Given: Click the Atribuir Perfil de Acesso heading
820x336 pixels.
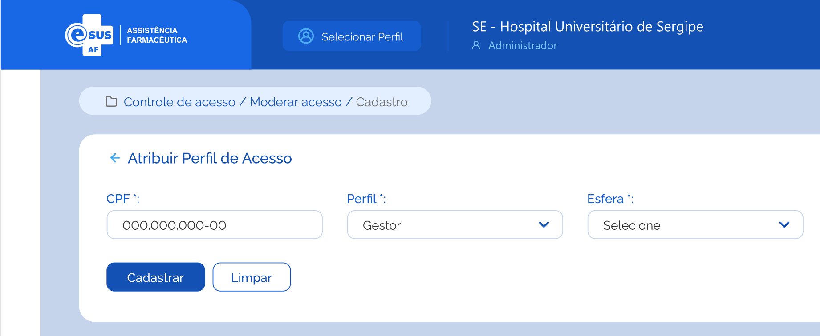Looking at the screenshot, I should point(210,158).
